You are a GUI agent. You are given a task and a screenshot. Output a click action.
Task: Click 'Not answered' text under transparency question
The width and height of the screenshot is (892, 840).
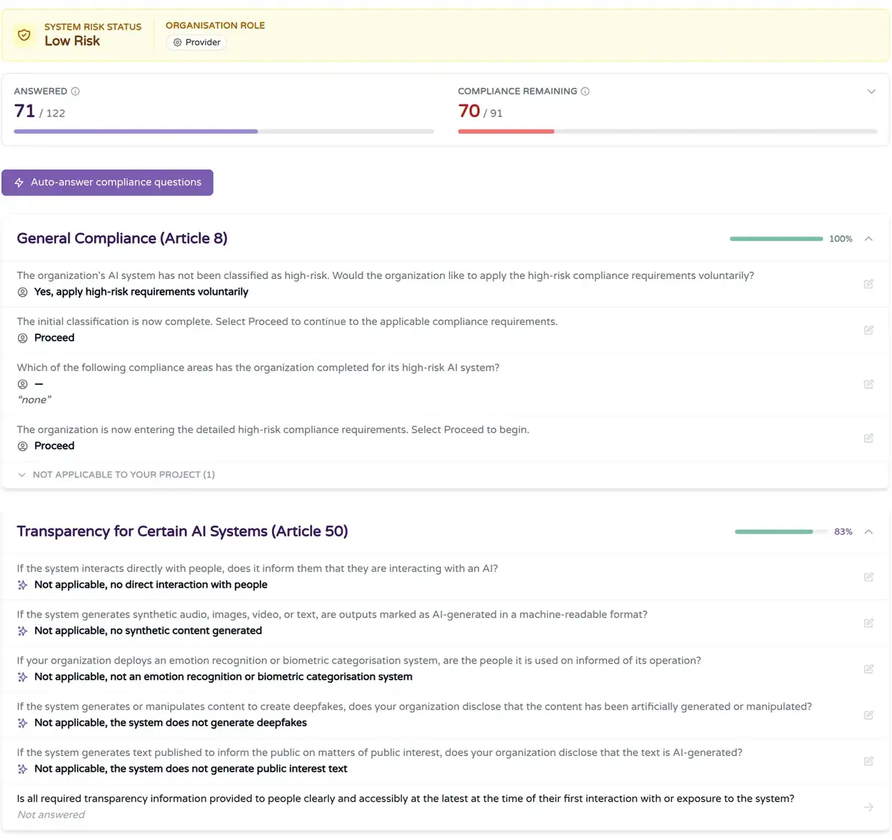[51, 815]
